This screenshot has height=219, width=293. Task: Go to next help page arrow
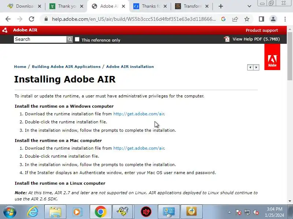256,67
